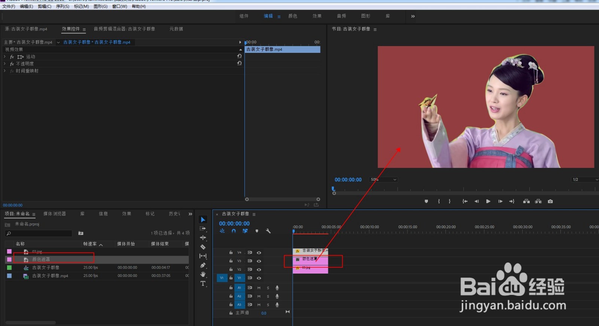Toggle V3 track output eye
Image resolution: width=599 pixels, height=326 pixels.
click(x=259, y=261)
